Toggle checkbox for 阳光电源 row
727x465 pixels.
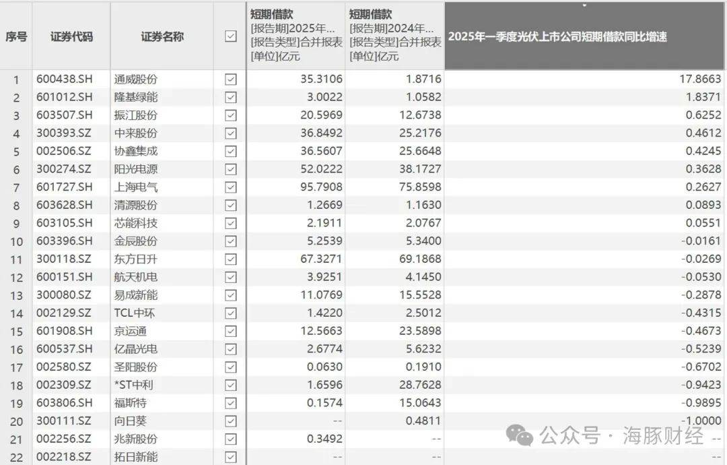coord(231,169)
